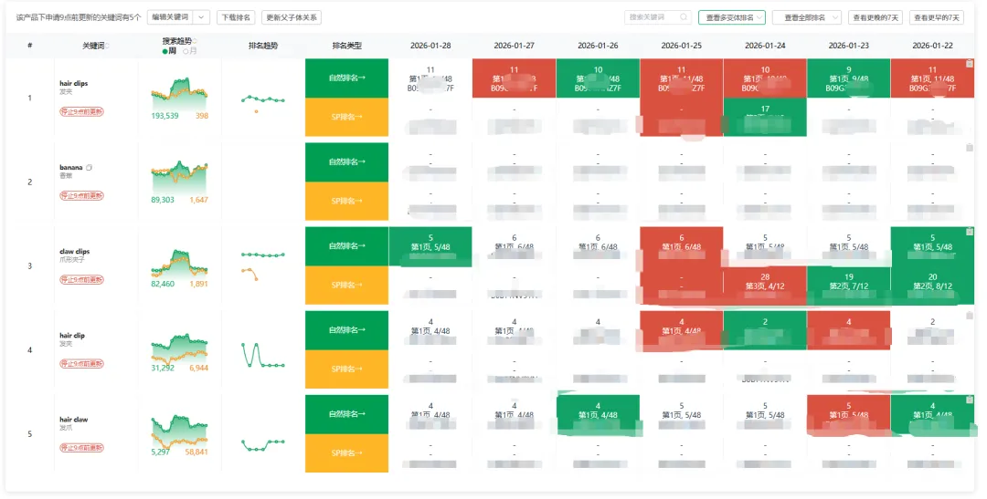This screenshot has width=987, height=499.
Task: Click green SP rank 17 cell on 2026-01-24
Action: pos(765,117)
